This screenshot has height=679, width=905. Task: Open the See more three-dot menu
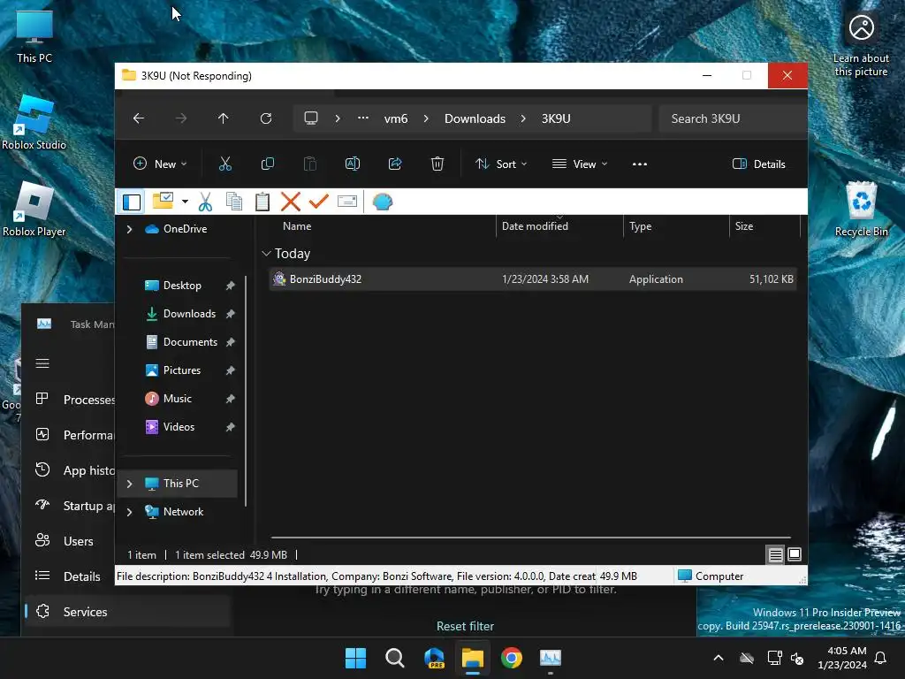[x=640, y=164]
